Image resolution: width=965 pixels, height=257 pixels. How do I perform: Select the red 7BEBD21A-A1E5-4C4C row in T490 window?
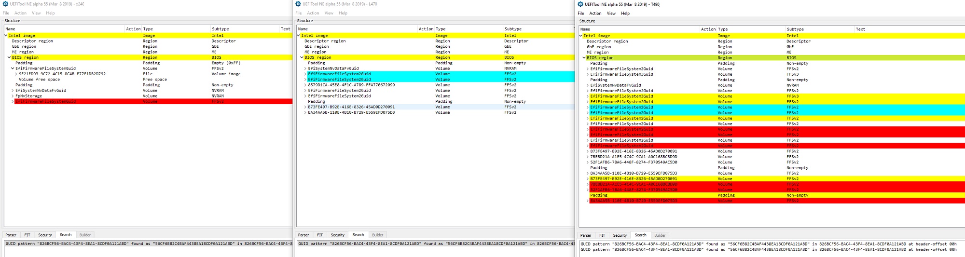pos(772,184)
